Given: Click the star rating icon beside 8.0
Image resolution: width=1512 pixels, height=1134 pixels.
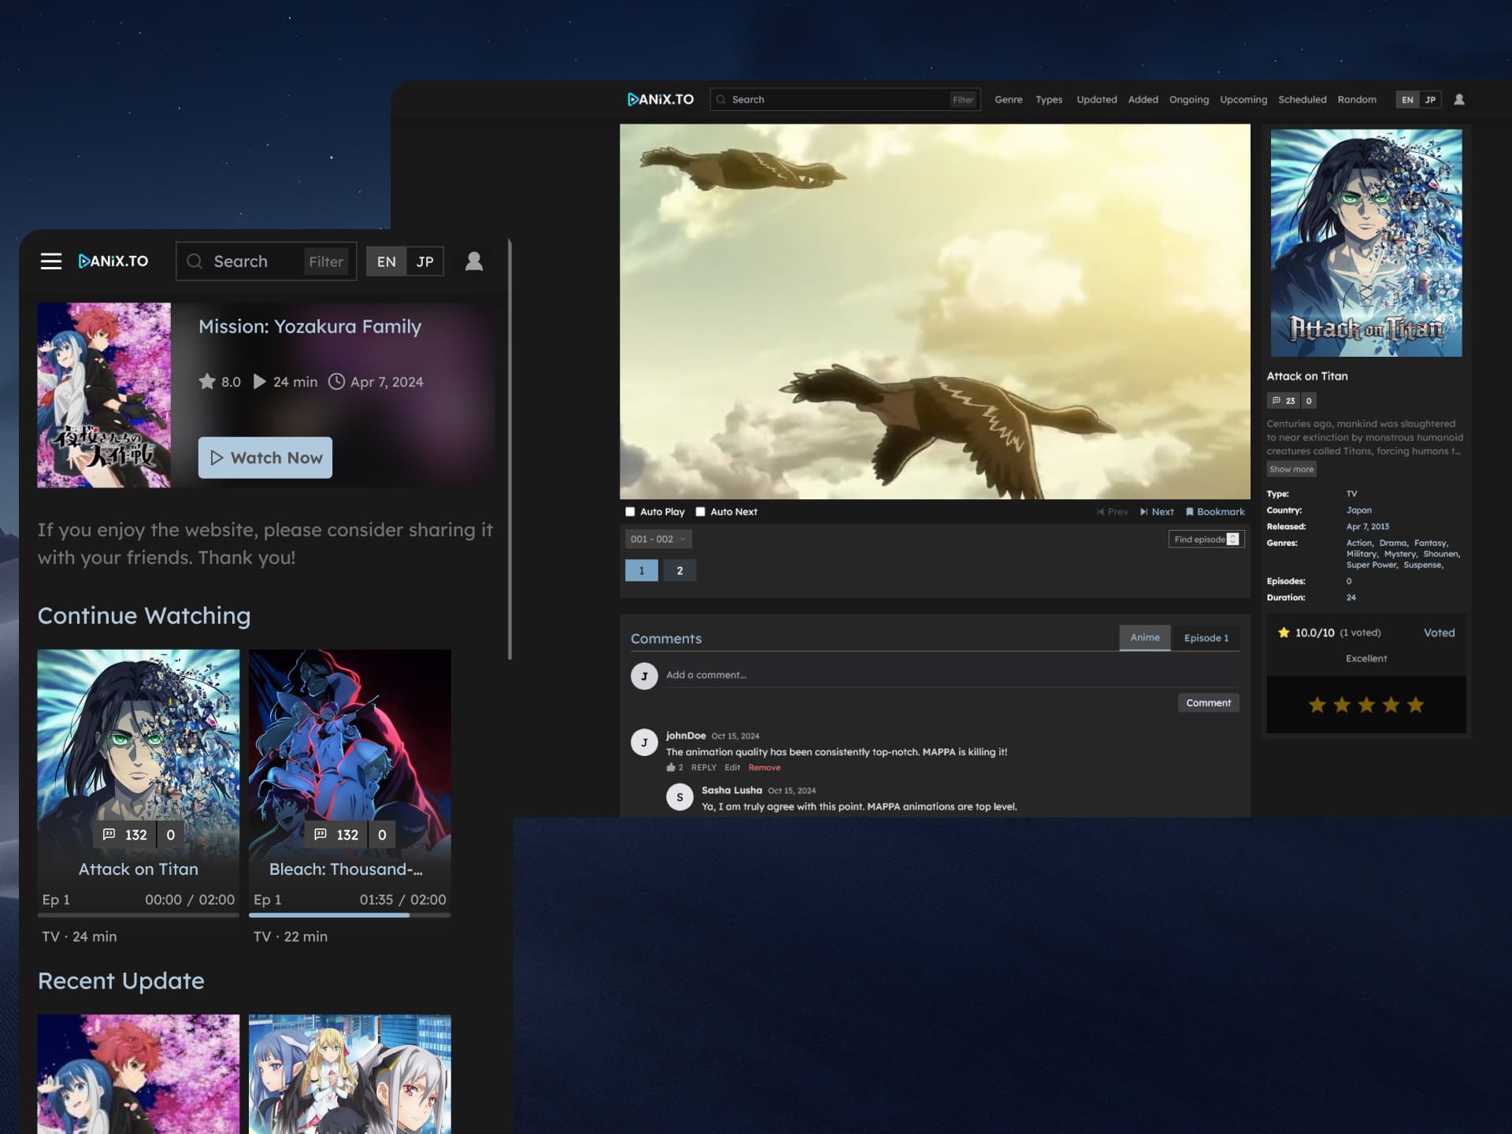Looking at the screenshot, I should [207, 382].
